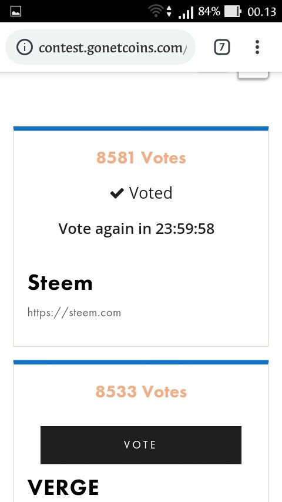Tap the Wi-Fi icon in the status bar
Image resolution: width=282 pixels, height=502 pixels.
coord(156,12)
